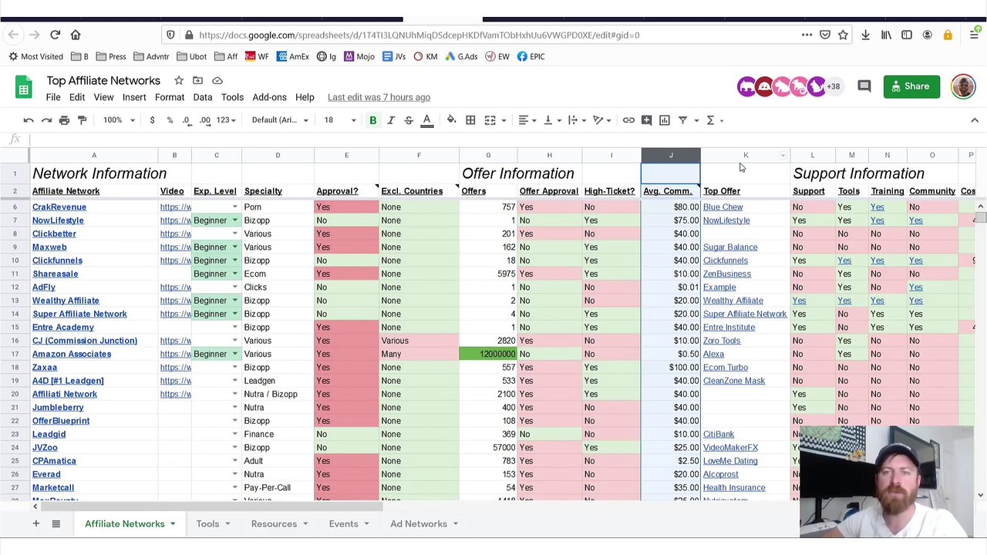Screen dimensions: 987x555
Task: Bookmark this page with the star icon
Action: (843, 35)
